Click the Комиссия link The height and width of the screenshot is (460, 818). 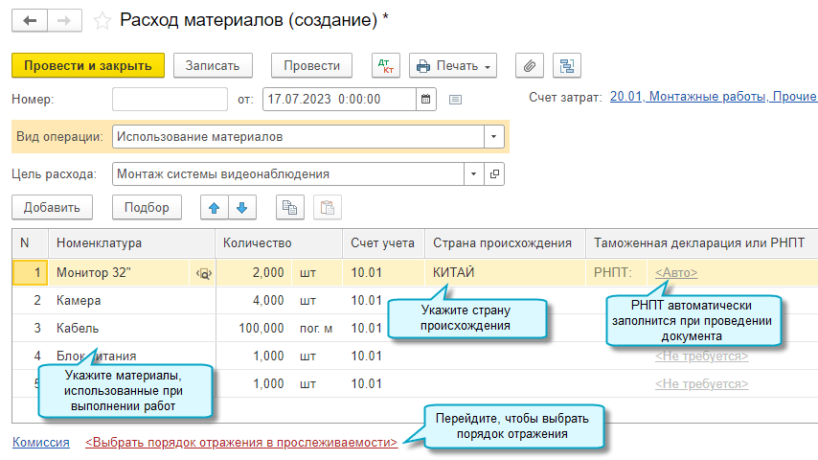tap(40, 443)
